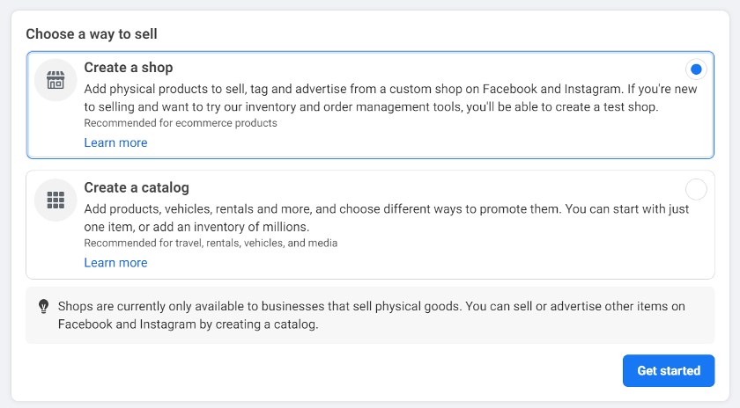
Task: Open Learn more under Create a catalog
Action: click(115, 263)
